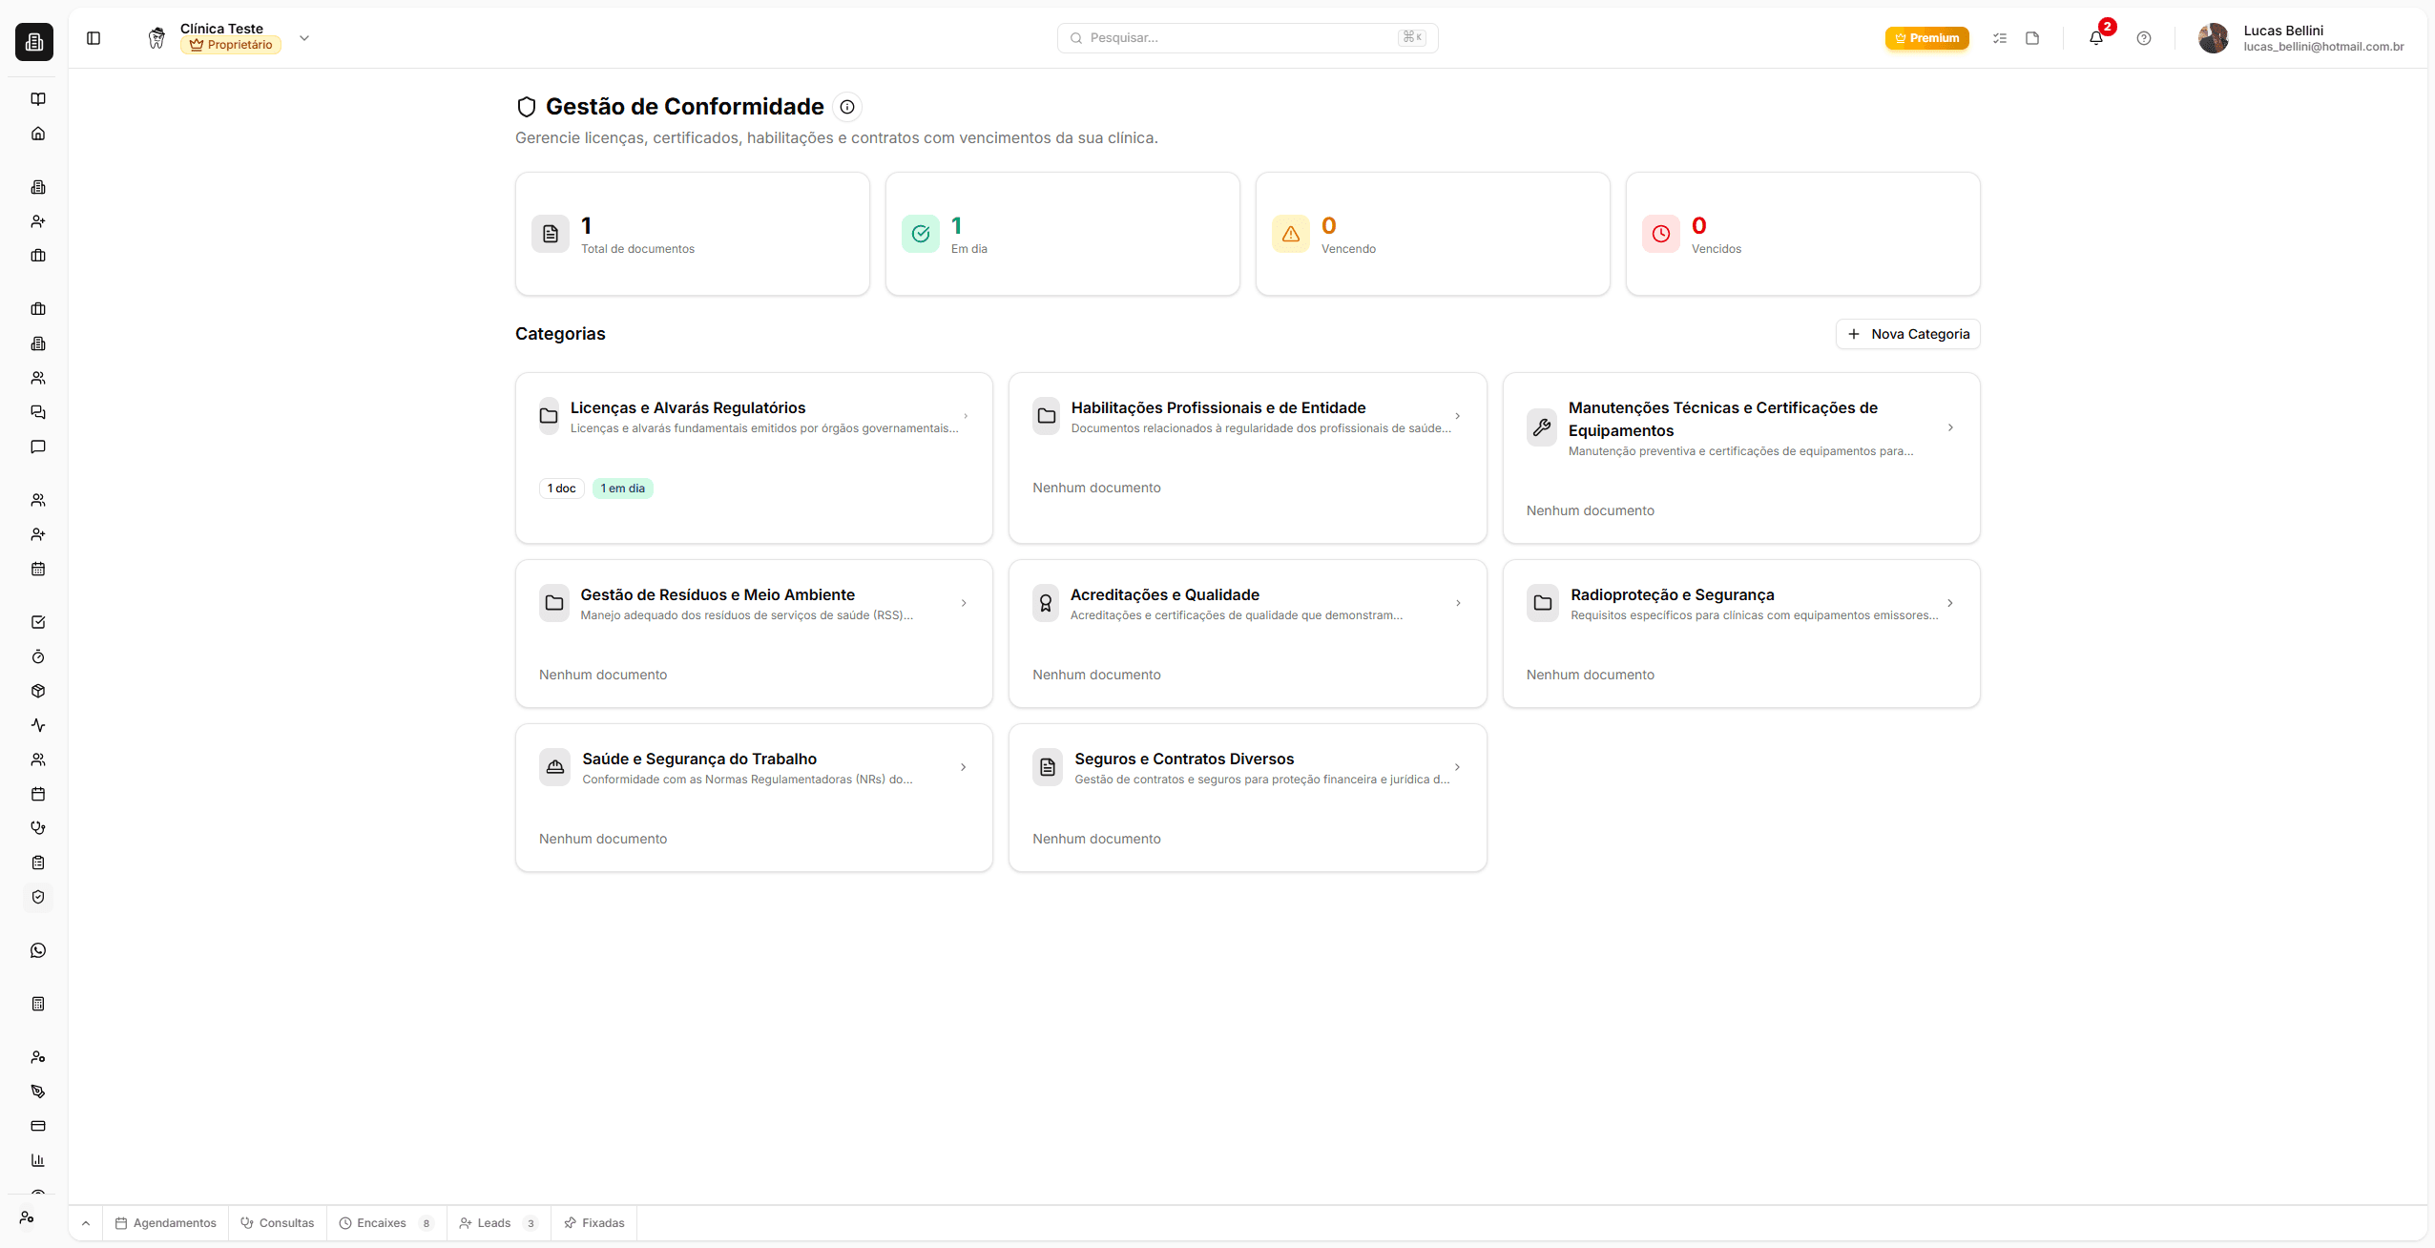
Task: Open the bar chart reports icon
Action: [x=38, y=1160]
